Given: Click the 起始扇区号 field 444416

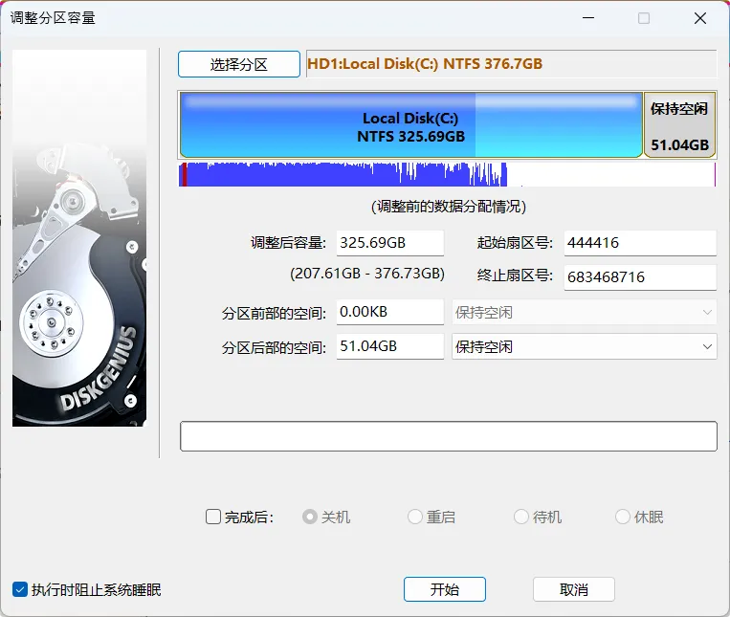Looking at the screenshot, I should [640, 243].
